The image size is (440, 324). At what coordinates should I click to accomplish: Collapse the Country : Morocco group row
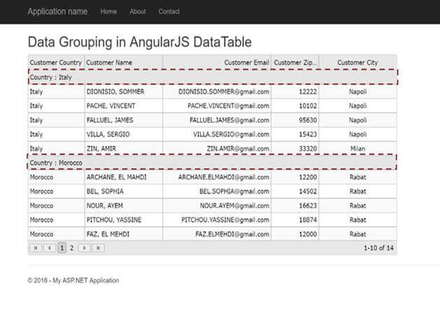(213, 162)
